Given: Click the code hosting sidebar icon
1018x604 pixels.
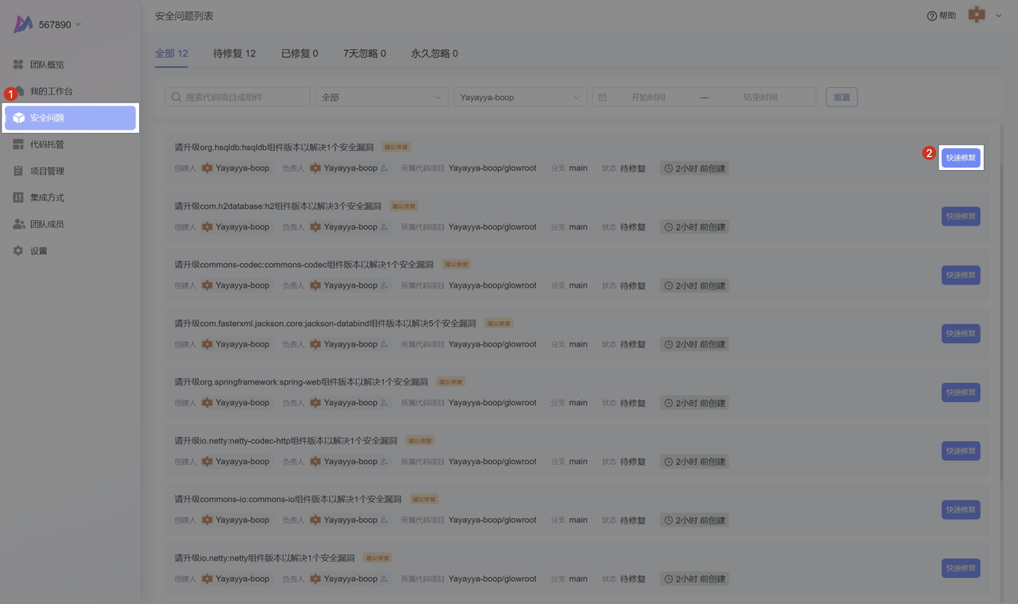Looking at the screenshot, I should (x=18, y=145).
